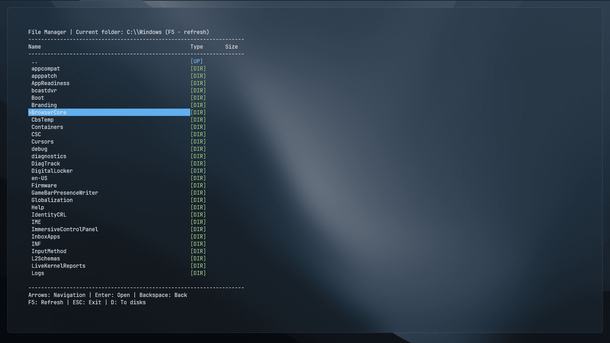Click the CSC directory name
This screenshot has height=343, width=610.
[x=36, y=134]
